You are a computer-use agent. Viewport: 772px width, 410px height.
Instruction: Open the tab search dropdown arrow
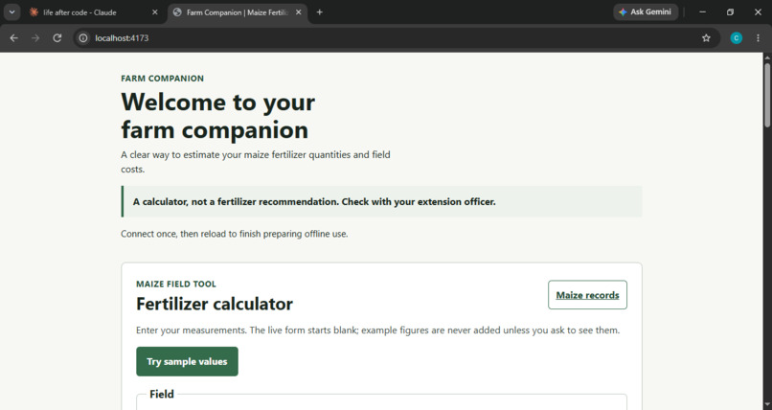pos(11,12)
